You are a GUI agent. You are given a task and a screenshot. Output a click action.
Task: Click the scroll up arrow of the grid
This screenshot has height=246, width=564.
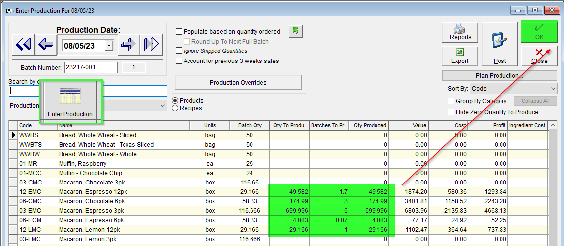click(x=553, y=125)
